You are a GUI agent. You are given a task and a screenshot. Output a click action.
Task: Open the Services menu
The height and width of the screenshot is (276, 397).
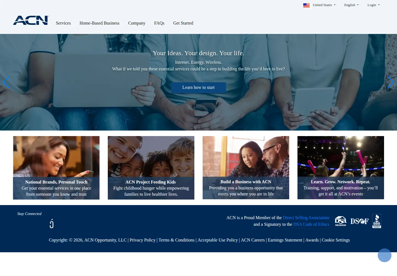pos(63,23)
